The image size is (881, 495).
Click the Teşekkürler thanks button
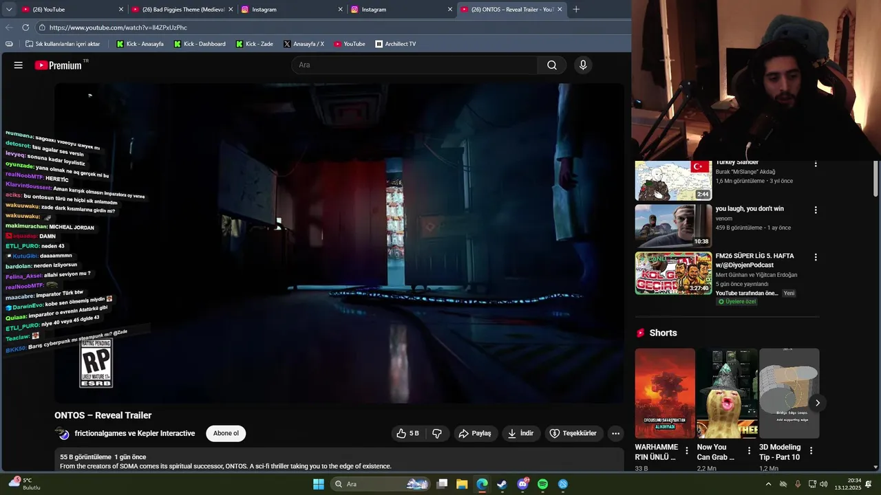pos(573,434)
